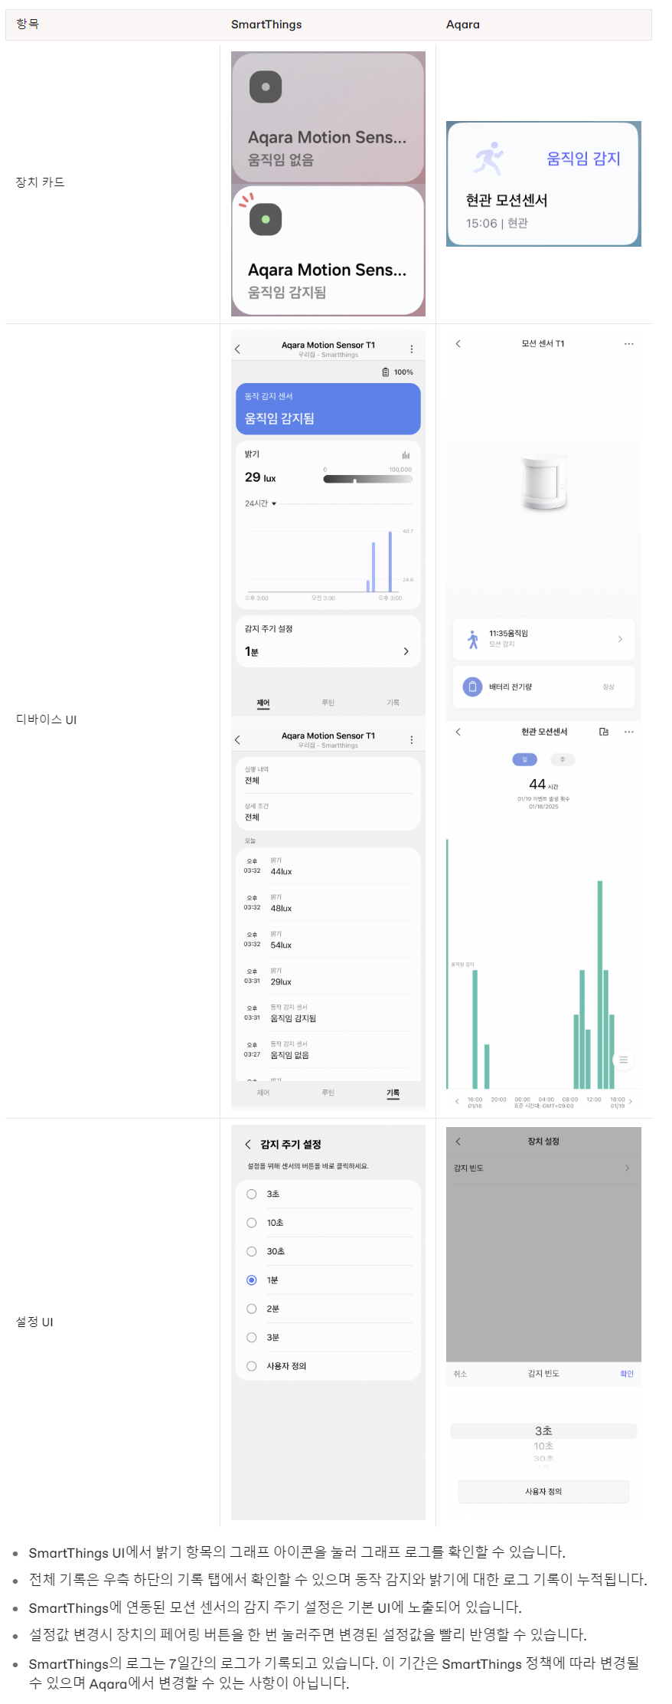Image resolution: width=672 pixels, height=1704 pixels.
Task: Open '감지 주기 설정' row showing 1분
Action: click(x=328, y=641)
